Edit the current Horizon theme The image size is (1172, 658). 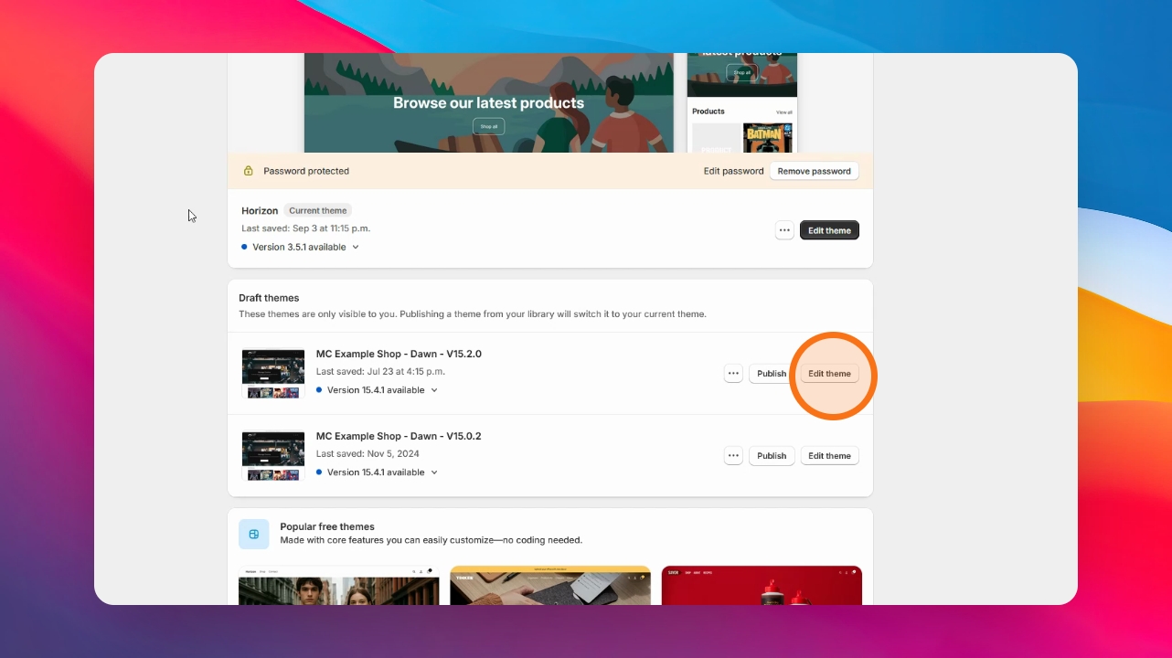(x=829, y=230)
